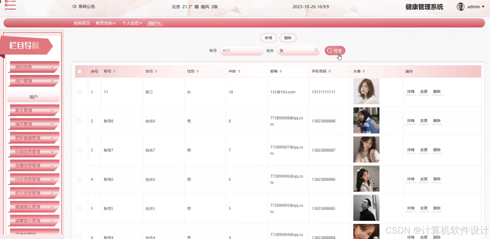Toggle the sidebar menu list icon
Image resolution: width=490 pixels, height=239 pixels.
pyautogui.click(x=10, y=5)
